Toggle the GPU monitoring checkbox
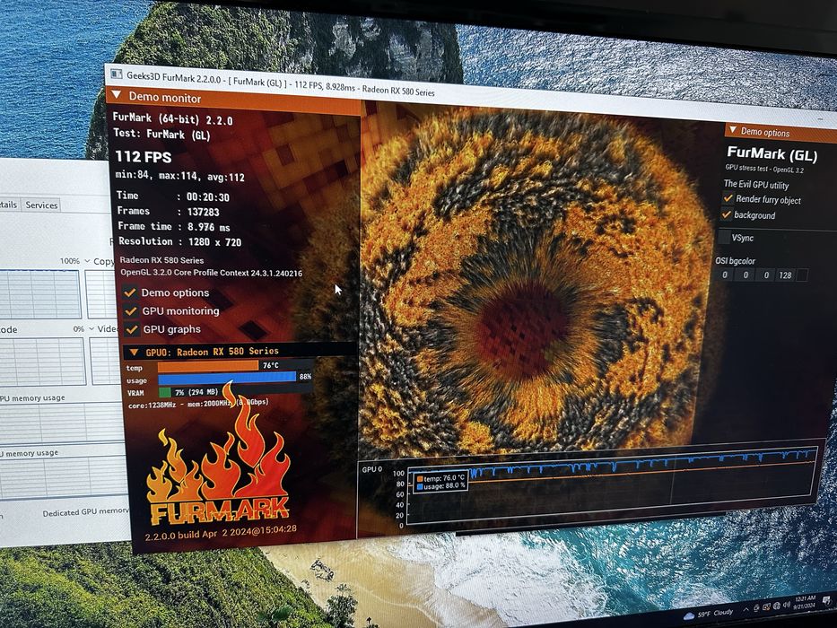 point(131,310)
